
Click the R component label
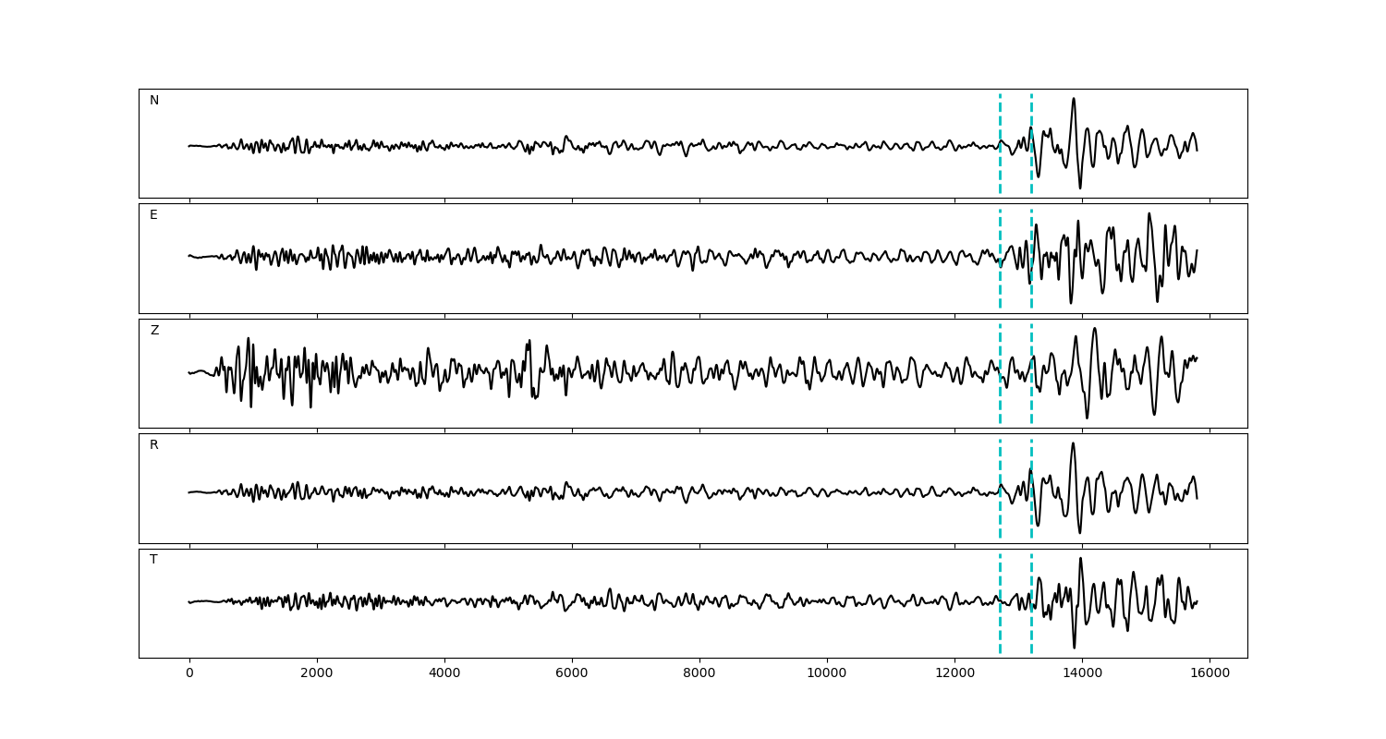[154, 445]
